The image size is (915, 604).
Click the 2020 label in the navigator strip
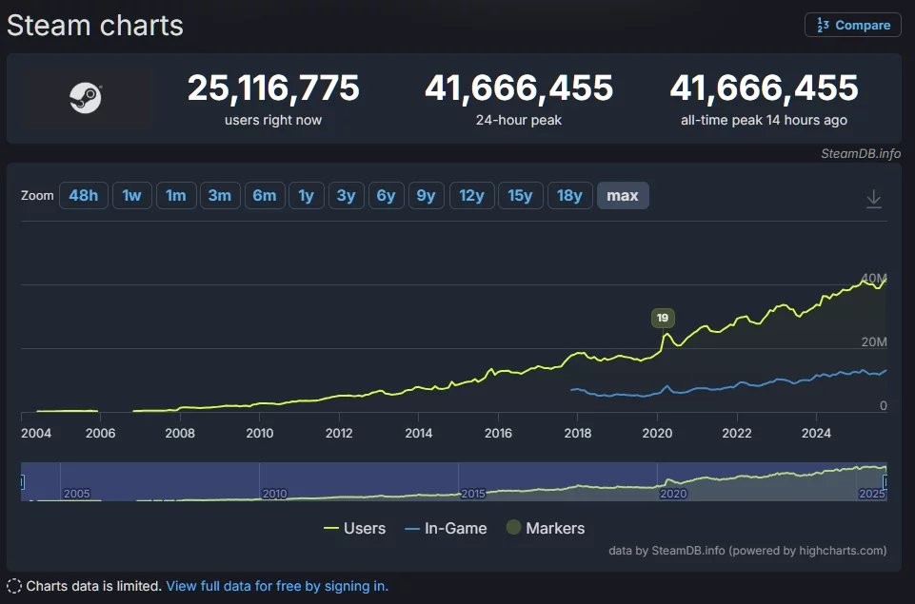tap(673, 494)
